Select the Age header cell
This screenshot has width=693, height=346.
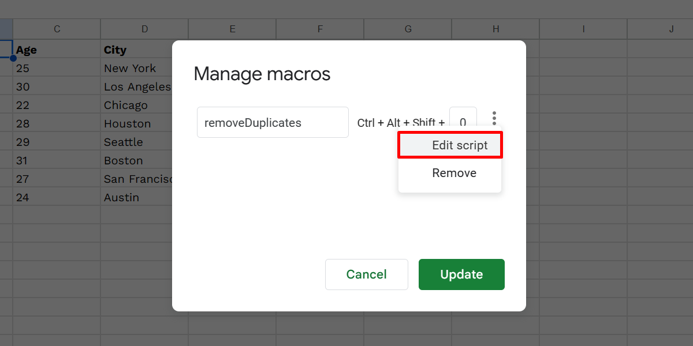[x=27, y=50]
